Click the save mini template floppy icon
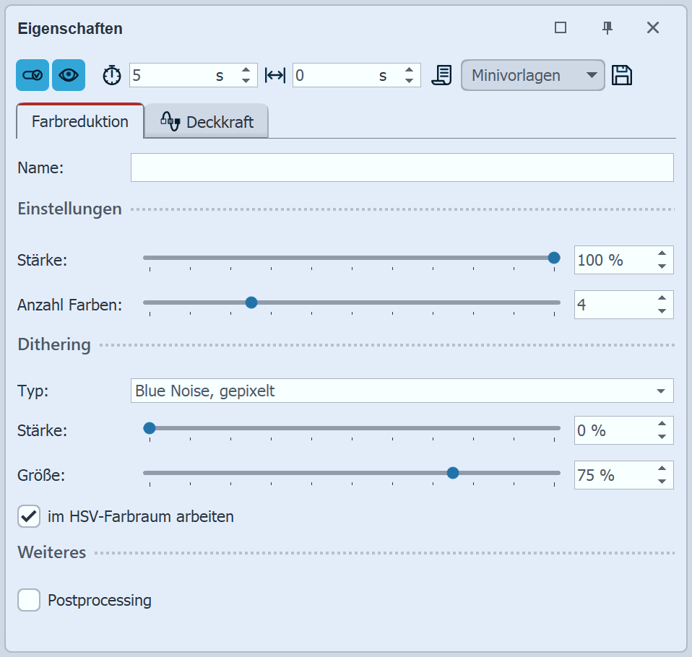This screenshot has width=692, height=657. point(622,75)
